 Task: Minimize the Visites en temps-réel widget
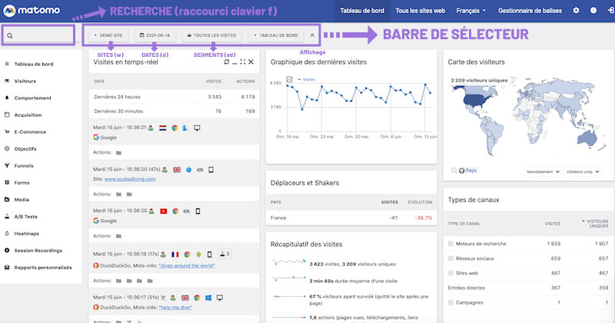tap(234, 62)
